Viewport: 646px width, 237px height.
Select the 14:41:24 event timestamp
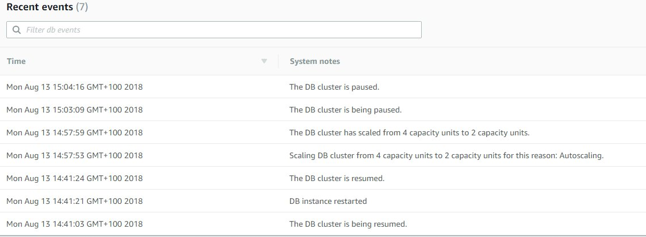click(75, 178)
